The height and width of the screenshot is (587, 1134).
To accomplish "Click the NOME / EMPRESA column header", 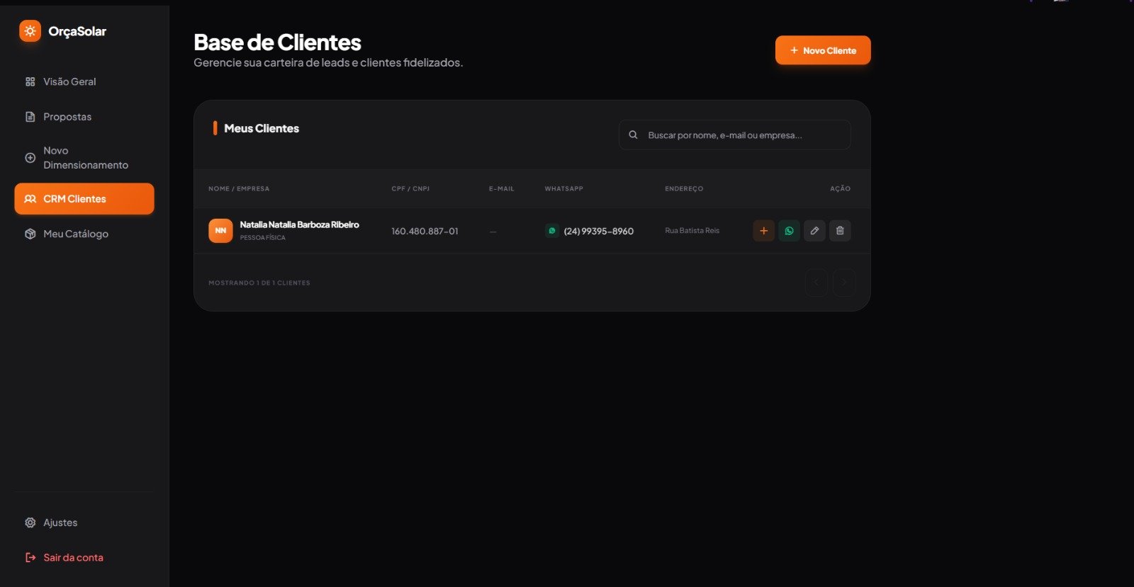I will pos(239,189).
